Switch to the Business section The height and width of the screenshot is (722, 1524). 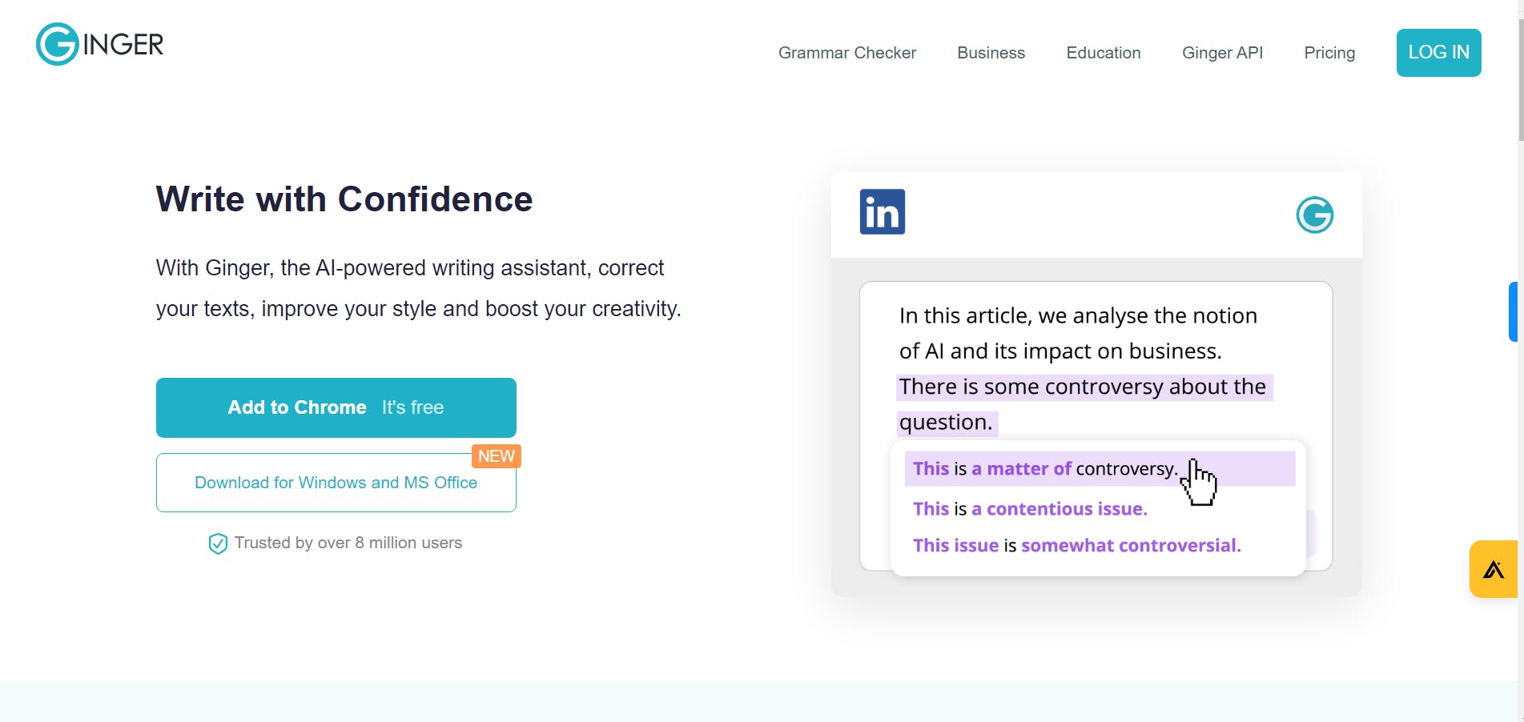[x=990, y=53]
